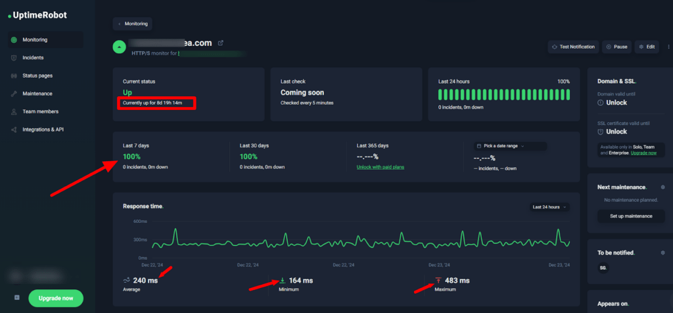The height and width of the screenshot is (313, 673).
Task: Click the Upgrade now link in Domain & SSL
Action: point(643,153)
